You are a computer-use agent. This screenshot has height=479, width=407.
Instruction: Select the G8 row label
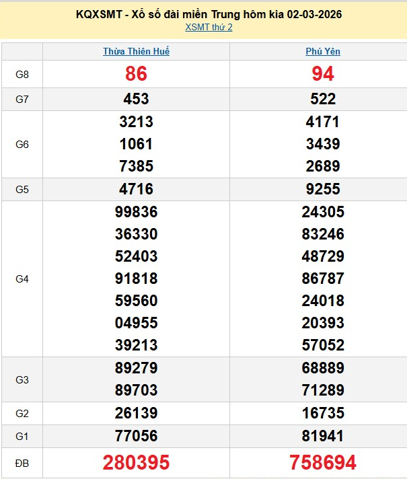click(22, 74)
